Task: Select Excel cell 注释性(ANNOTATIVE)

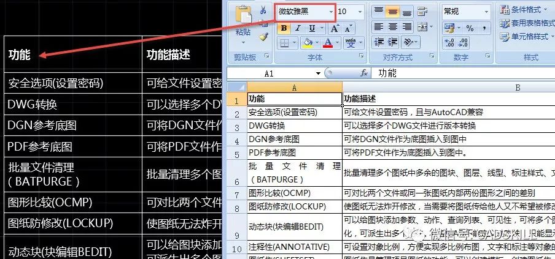Action: tap(295, 247)
